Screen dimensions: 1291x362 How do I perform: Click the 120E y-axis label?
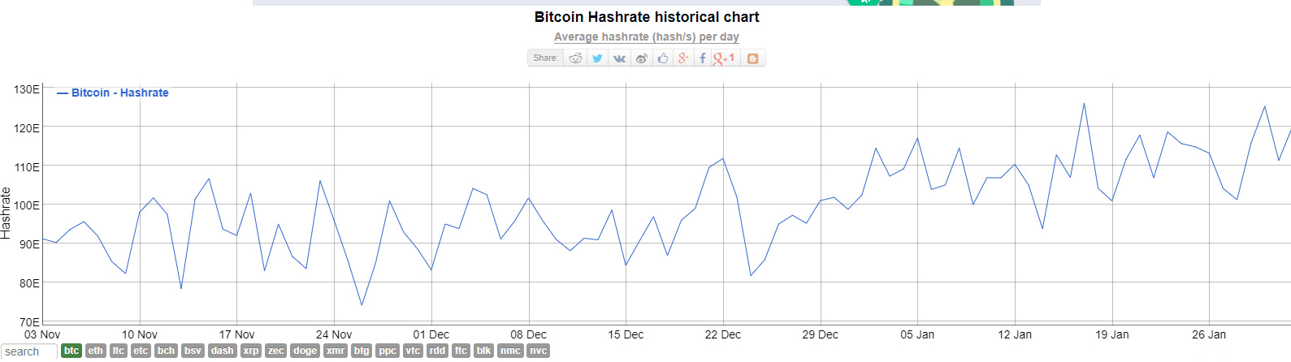pyautogui.click(x=27, y=127)
